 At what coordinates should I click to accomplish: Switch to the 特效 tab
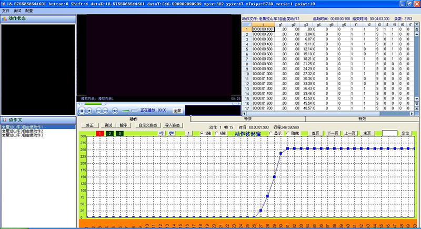tap(247, 120)
